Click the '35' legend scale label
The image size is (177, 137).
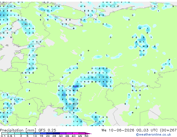click(x=67, y=136)
